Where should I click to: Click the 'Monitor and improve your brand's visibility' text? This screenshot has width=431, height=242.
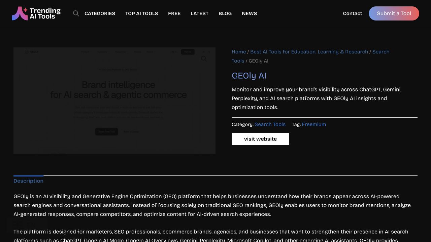pyautogui.click(x=317, y=98)
